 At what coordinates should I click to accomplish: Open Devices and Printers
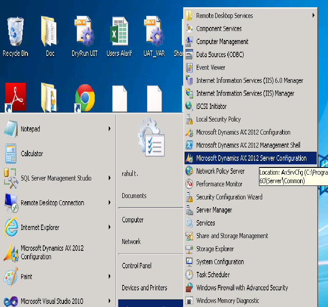tap(144, 288)
